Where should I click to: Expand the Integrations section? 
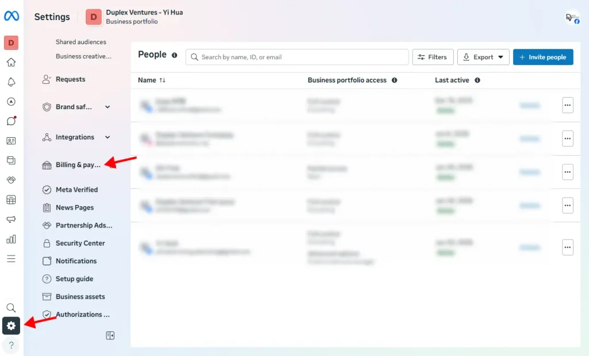(108, 137)
